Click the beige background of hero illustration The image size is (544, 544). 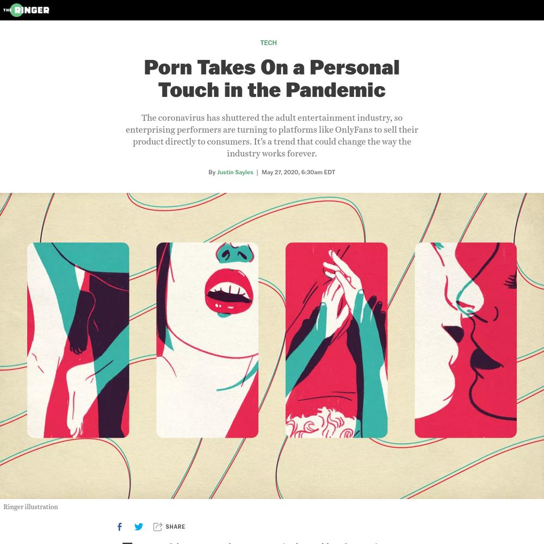click(271, 468)
